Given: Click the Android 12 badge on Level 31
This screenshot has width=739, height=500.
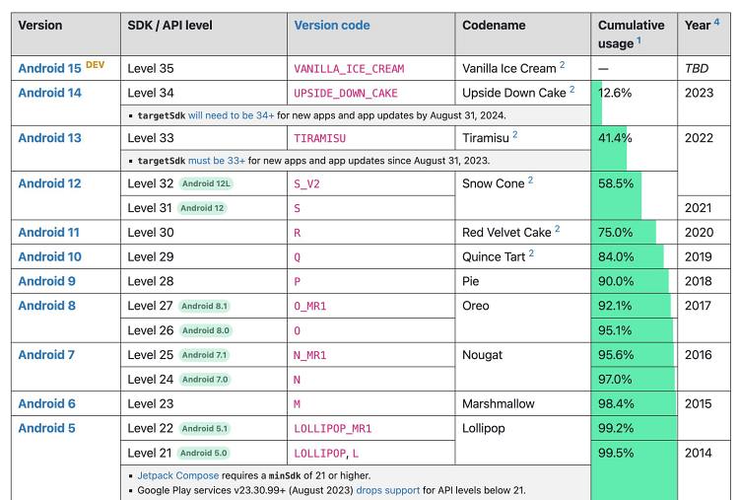Looking at the screenshot, I should coord(202,208).
